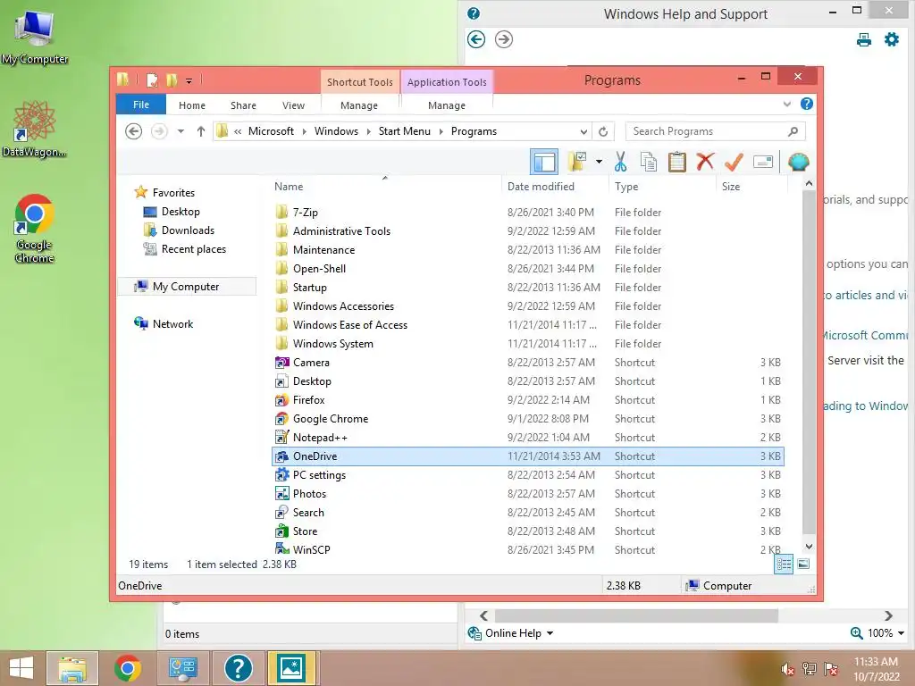The height and width of the screenshot is (686, 915).
Task: Open the Windows Start button
Action: 21,668
